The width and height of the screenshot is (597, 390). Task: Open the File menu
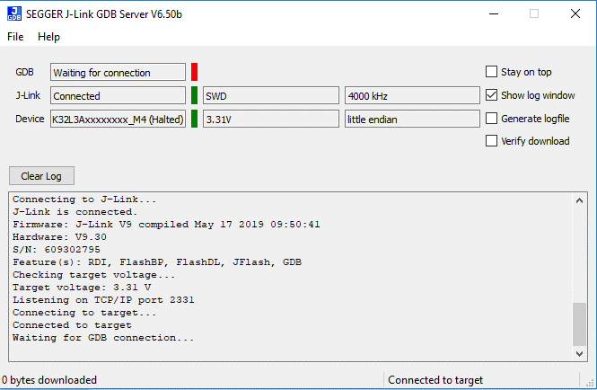click(x=16, y=37)
